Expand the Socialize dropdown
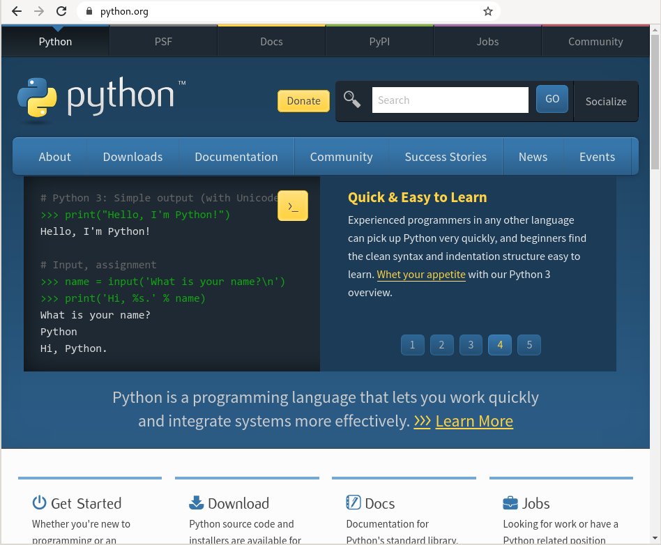 (606, 101)
